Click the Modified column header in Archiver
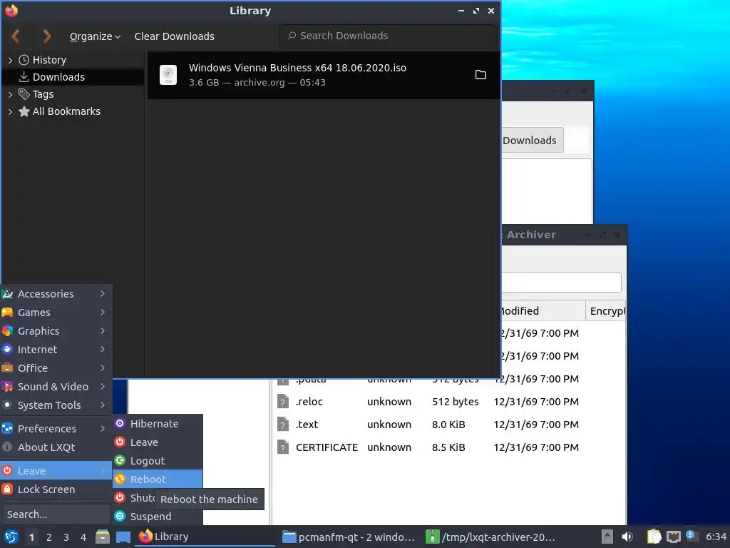The width and height of the screenshot is (730, 548). point(543,311)
